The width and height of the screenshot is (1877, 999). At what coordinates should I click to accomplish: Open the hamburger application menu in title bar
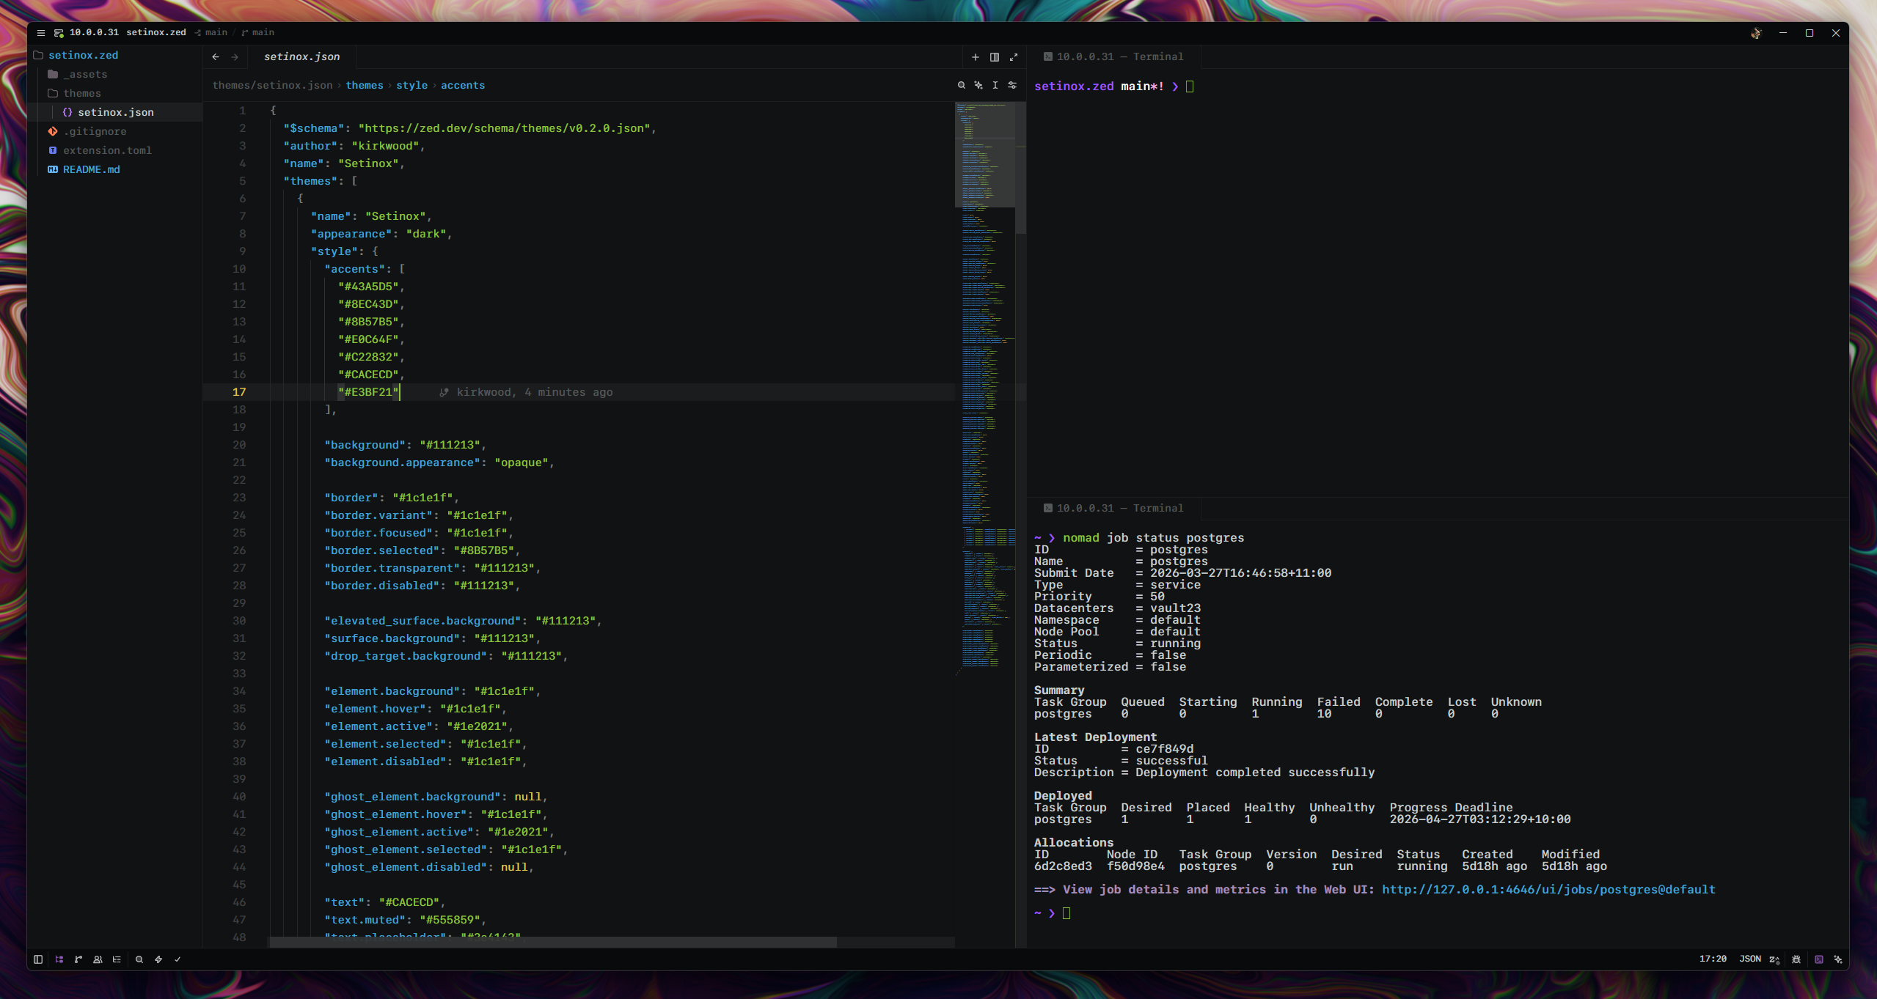[41, 33]
